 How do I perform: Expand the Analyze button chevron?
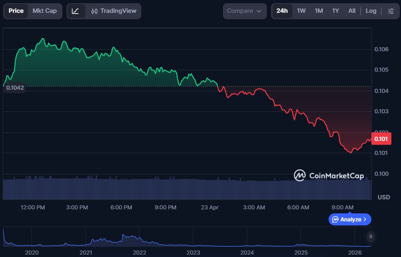point(365,219)
